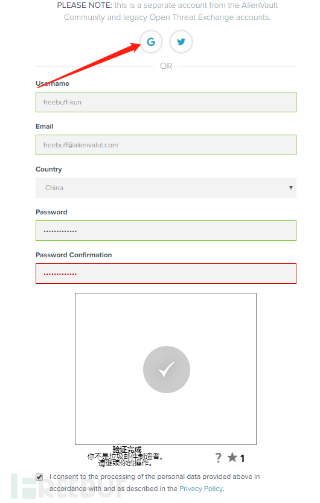Click the gray captcha checkmark circle
This screenshot has height=503, width=320.
(167, 369)
